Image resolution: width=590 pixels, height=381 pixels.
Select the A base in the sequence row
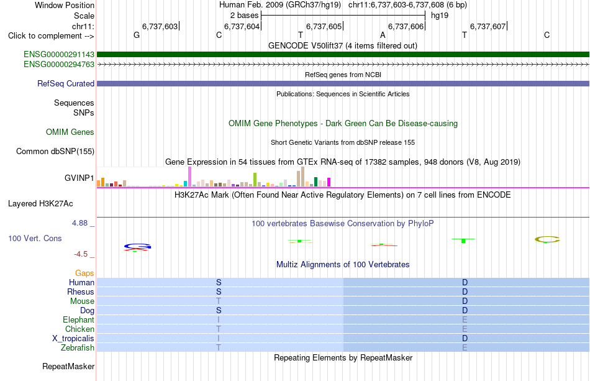click(383, 35)
